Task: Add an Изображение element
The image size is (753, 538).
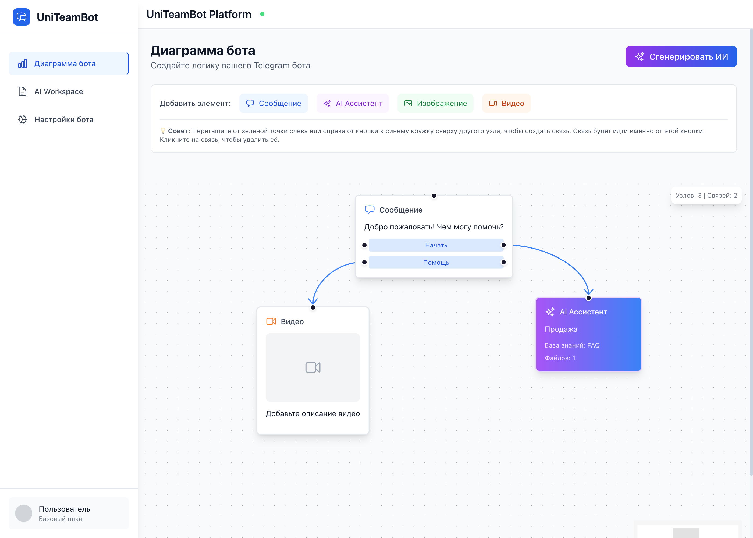Action: point(435,103)
